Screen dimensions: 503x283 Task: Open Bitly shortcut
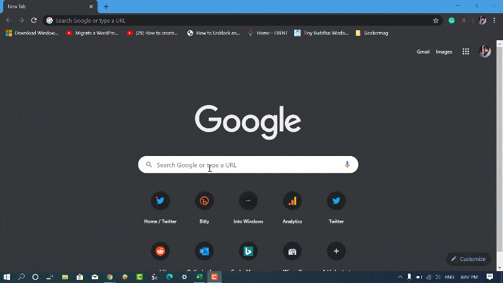(204, 208)
